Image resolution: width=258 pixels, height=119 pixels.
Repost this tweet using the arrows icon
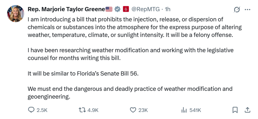(x=82, y=110)
